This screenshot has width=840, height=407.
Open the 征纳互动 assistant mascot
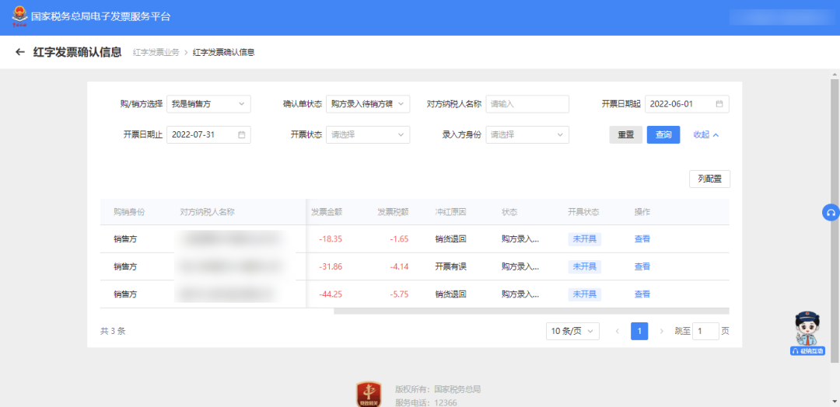807,332
